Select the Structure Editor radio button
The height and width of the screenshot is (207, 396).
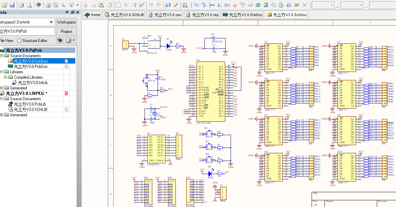point(19,40)
